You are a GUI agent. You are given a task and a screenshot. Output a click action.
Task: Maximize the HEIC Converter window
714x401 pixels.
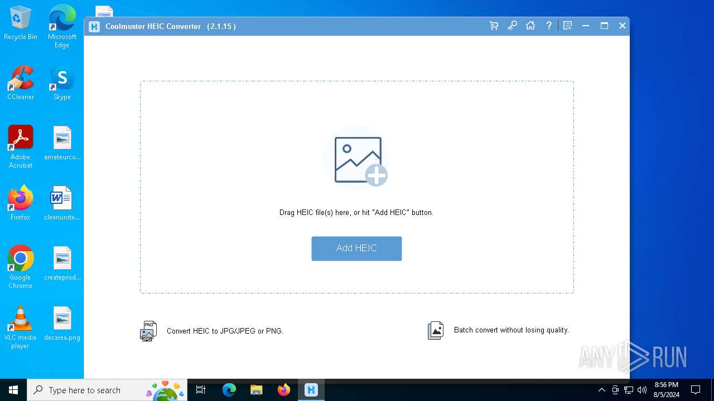point(604,26)
